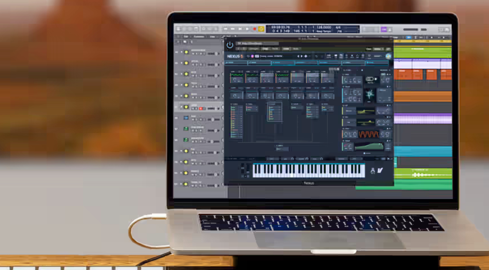The width and height of the screenshot is (489, 270).
Task: Click the NEXUS logo in the plugin
Action: [235, 56]
